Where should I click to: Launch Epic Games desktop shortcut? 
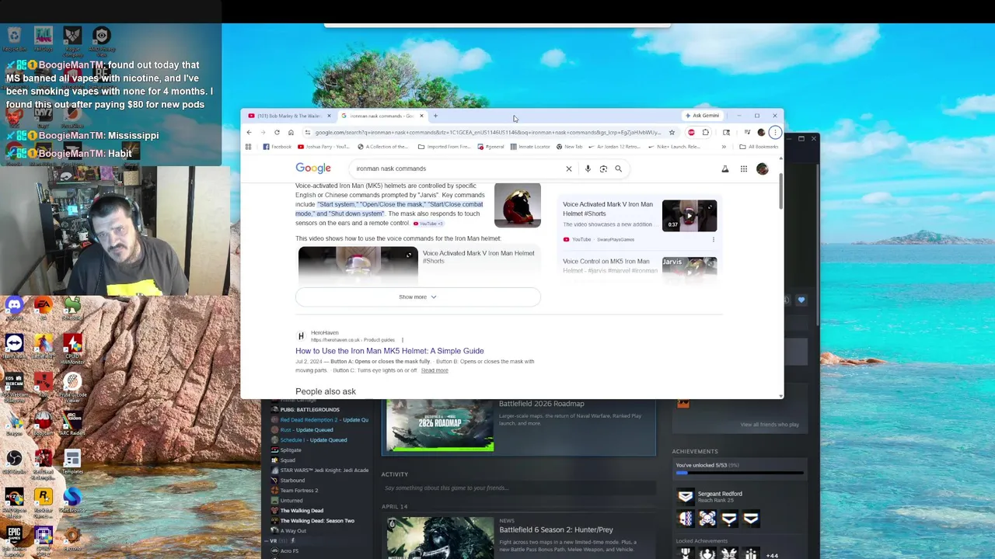(14, 540)
